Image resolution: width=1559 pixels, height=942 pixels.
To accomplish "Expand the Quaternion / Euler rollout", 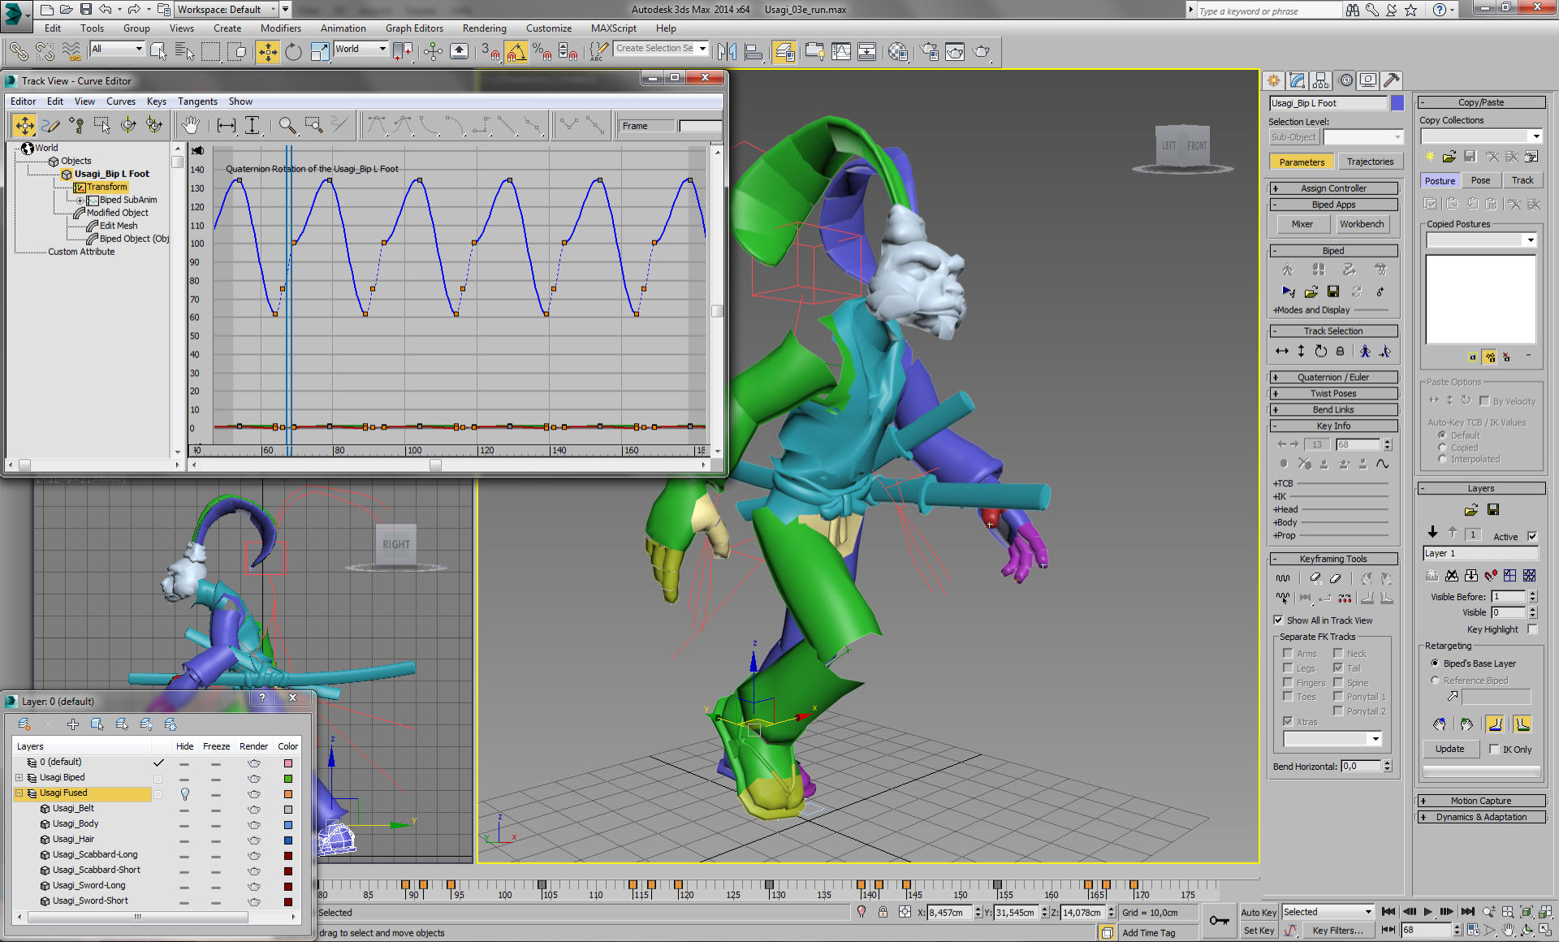I will (1333, 378).
